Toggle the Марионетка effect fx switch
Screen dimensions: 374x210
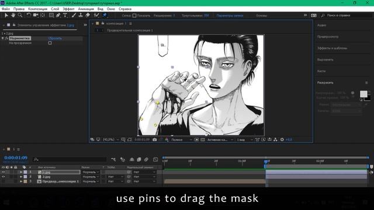click(6, 38)
